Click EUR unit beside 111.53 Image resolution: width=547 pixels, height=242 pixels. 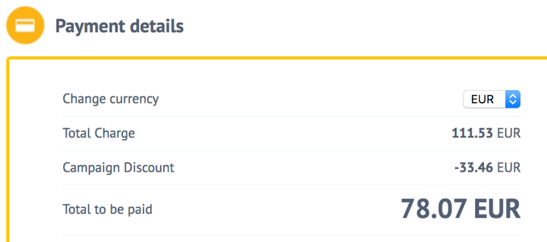coord(509,133)
